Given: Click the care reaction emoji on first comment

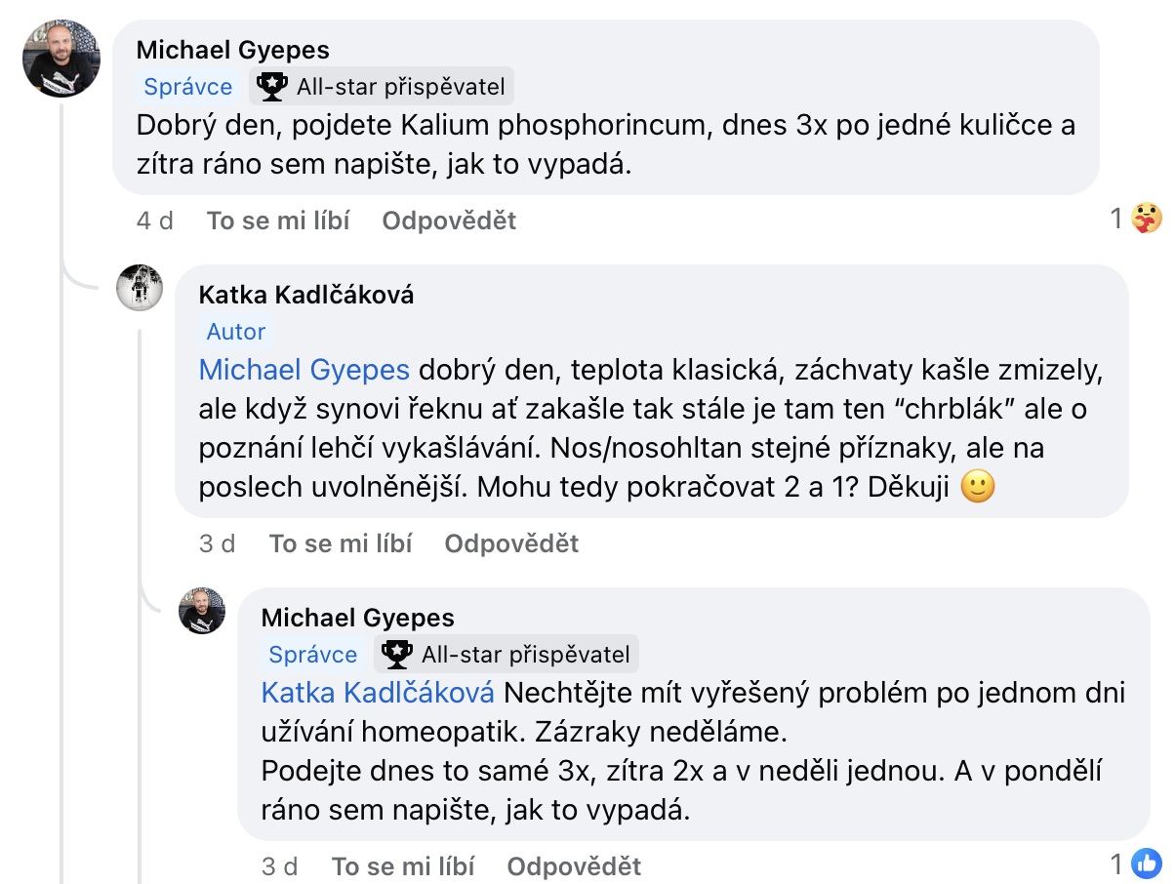Looking at the screenshot, I should tap(1147, 220).
